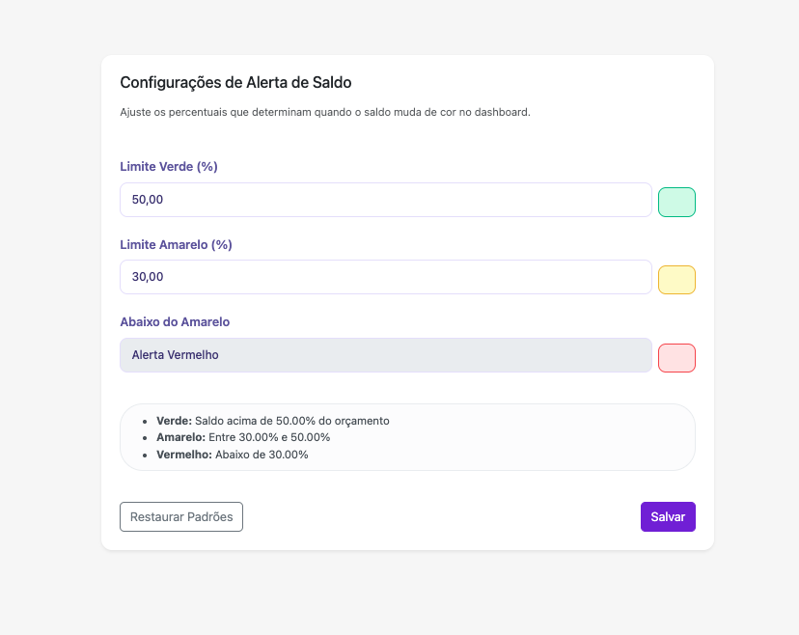Click the bullet point beside the Verde line
799x635 pixels.
145,422
